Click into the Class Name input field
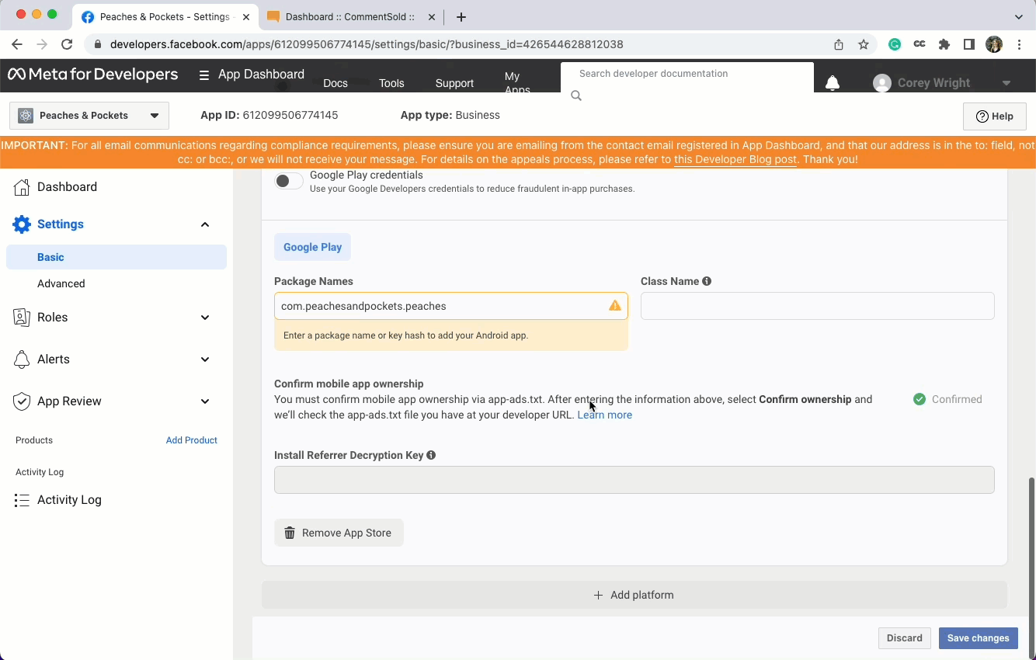The width and height of the screenshot is (1036, 660). pyautogui.click(x=817, y=306)
